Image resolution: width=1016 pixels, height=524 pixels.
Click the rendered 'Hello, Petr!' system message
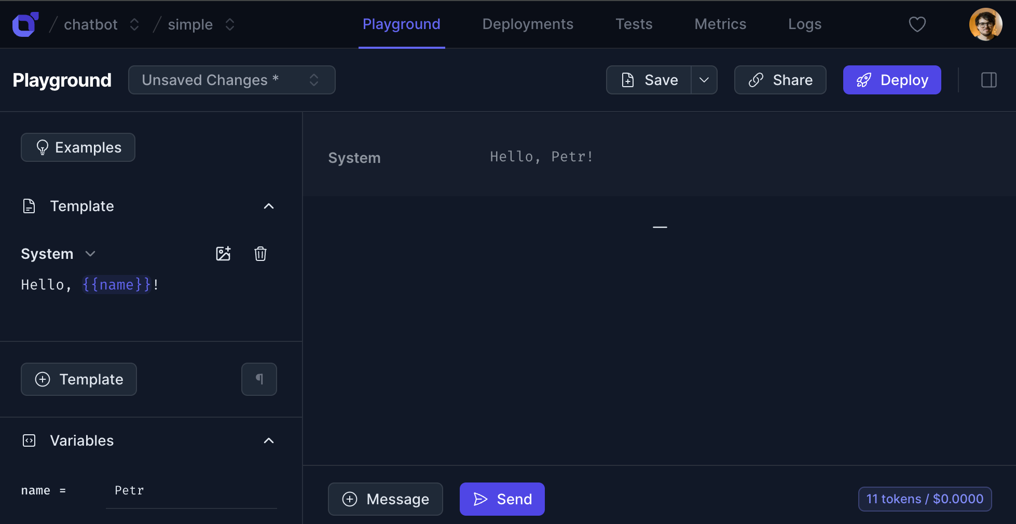pos(541,157)
